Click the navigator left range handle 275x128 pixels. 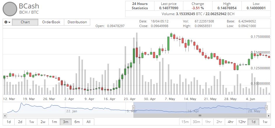click(133, 107)
